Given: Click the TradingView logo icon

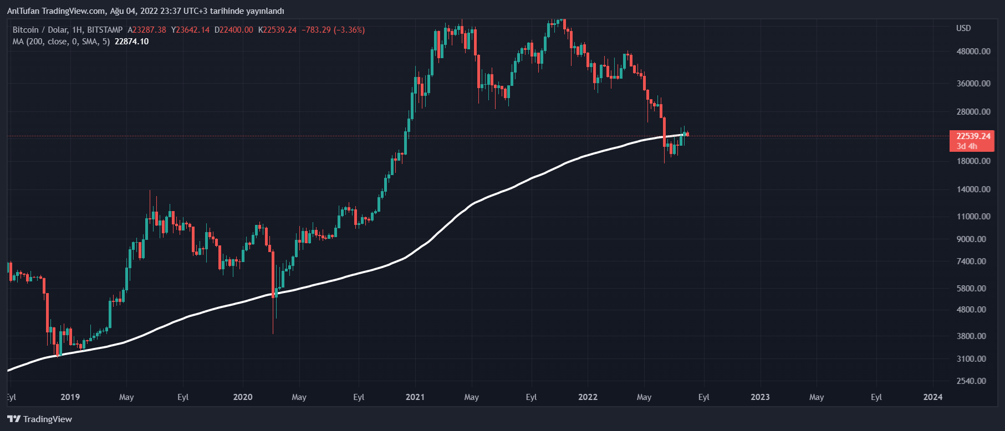Looking at the screenshot, I should 14,419.
